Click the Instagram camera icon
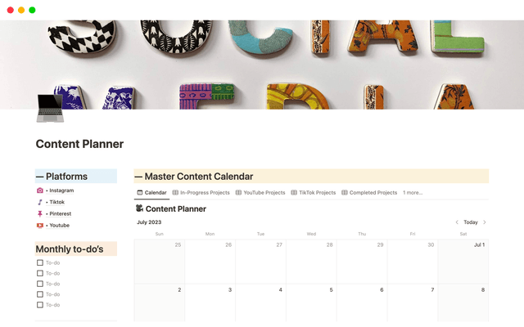This screenshot has height=327, width=524. [x=40, y=190]
